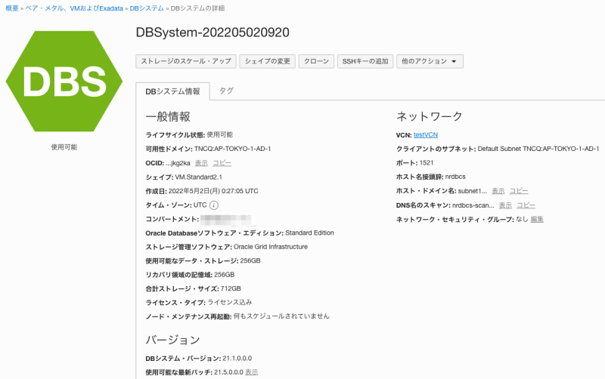Open the 概要 breadcrumb link
This screenshot has width=605, height=379.
coord(12,8)
